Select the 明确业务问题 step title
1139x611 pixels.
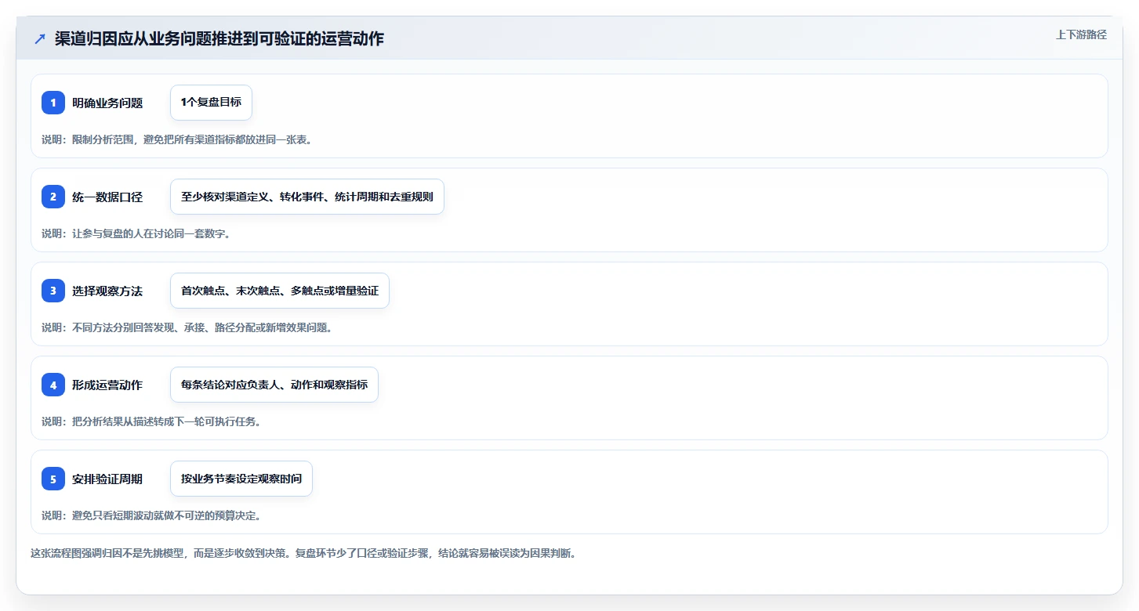coord(107,103)
